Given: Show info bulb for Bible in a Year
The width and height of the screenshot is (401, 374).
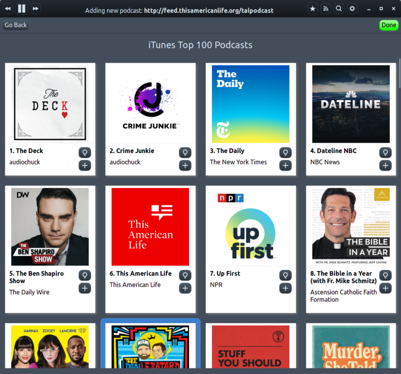Looking at the screenshot, I should pyautogui.click(x=386, y=275).
